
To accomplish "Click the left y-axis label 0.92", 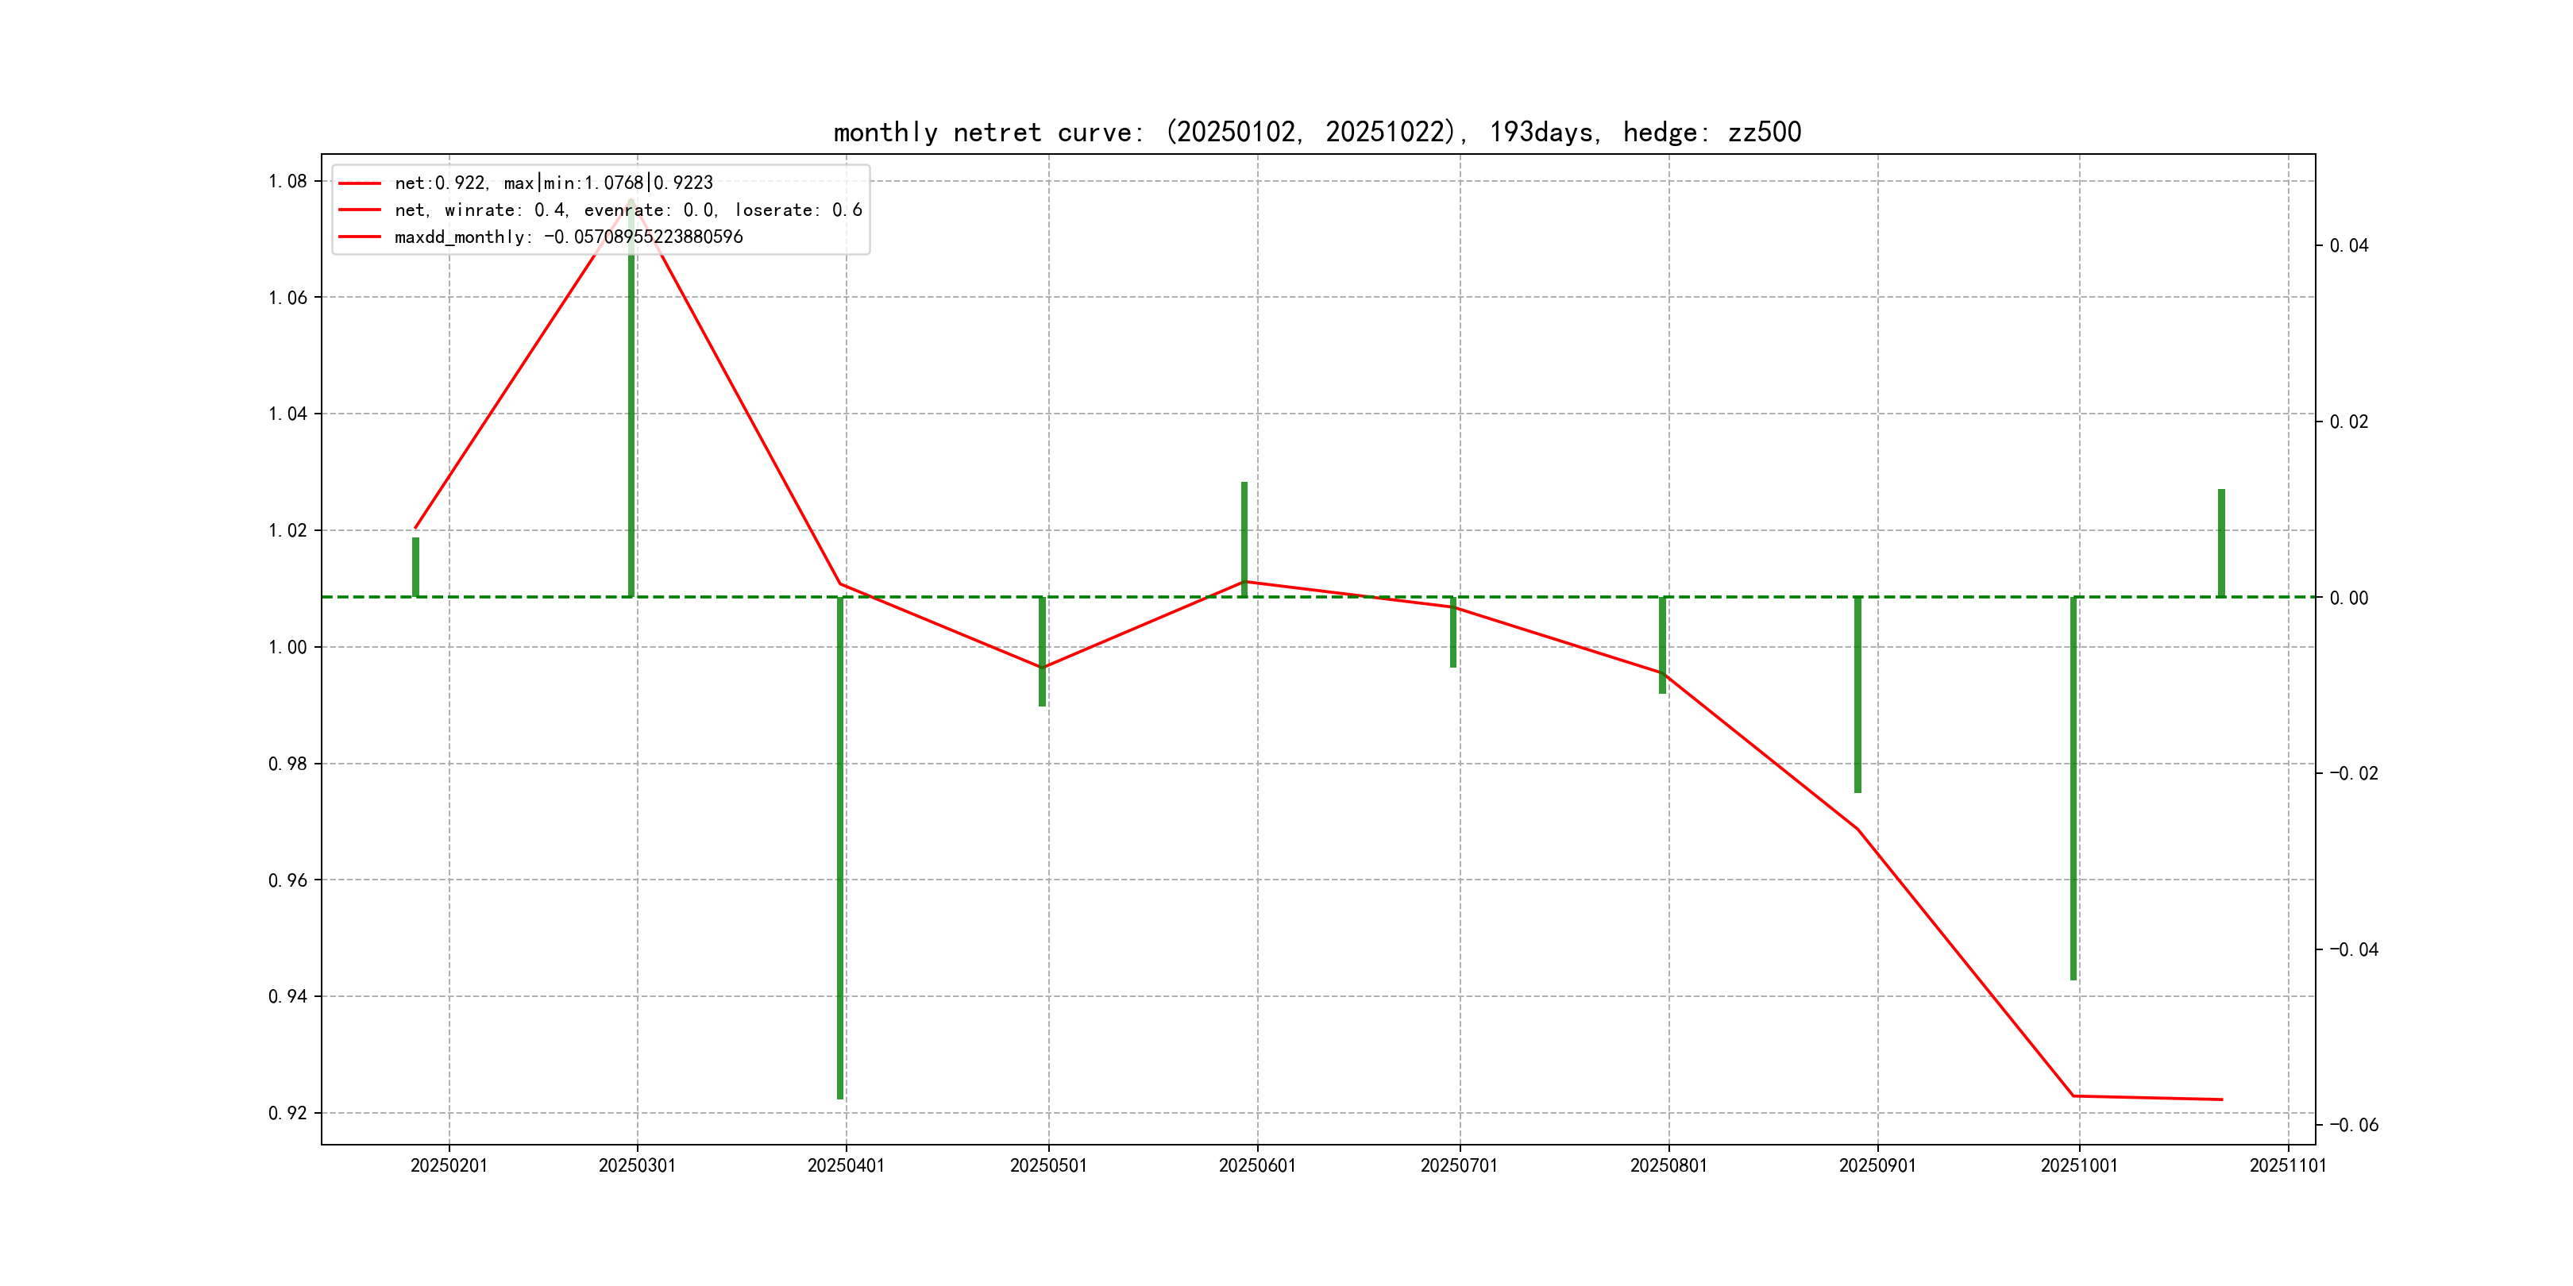I will [x=287, y=1112].
